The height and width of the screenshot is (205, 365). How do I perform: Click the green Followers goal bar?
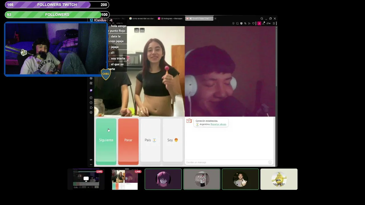coord(57,15)
